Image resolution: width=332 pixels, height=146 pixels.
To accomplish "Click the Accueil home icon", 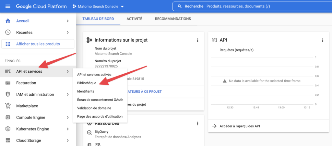I will pos(8,21).
